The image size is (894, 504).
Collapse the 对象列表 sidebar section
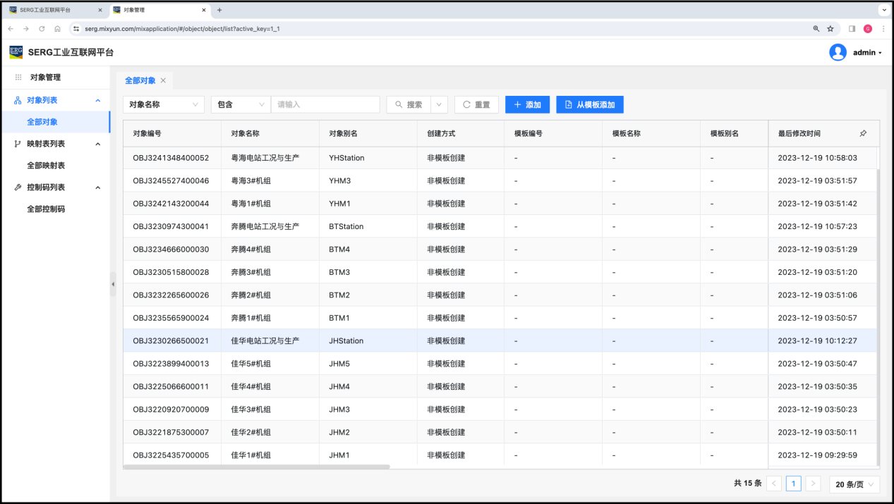(98, 100)
